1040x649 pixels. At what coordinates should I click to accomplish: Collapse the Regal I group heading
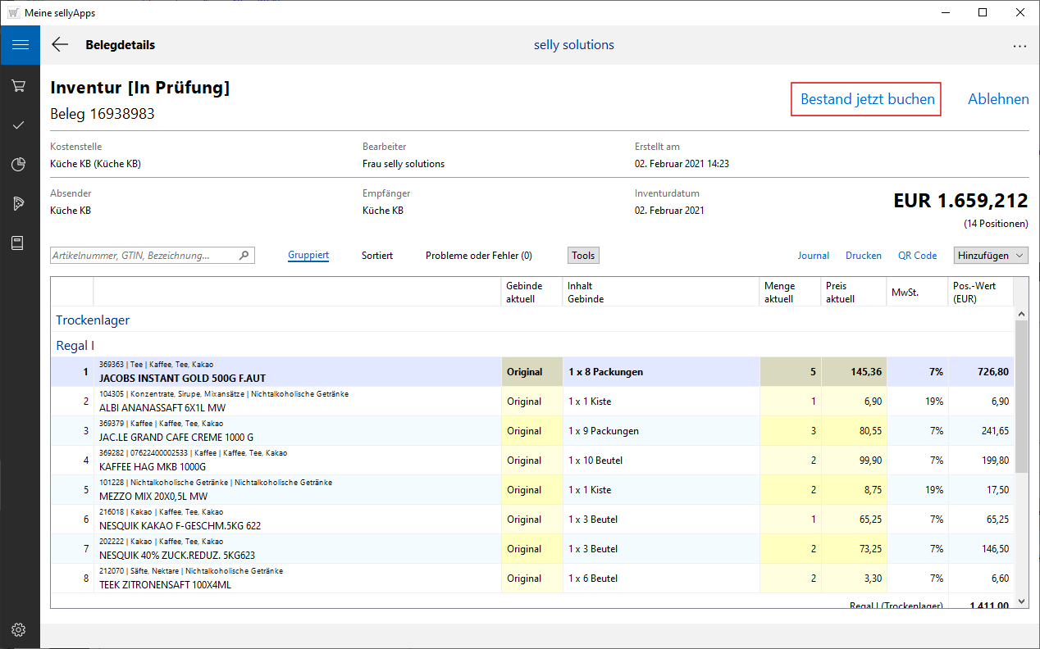click(75, 346)
